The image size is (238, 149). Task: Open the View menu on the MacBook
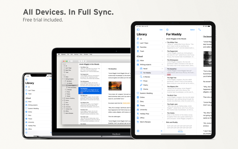click(81, 54)
